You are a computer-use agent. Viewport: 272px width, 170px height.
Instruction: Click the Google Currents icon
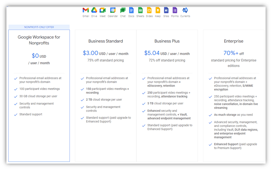[185, 10]
